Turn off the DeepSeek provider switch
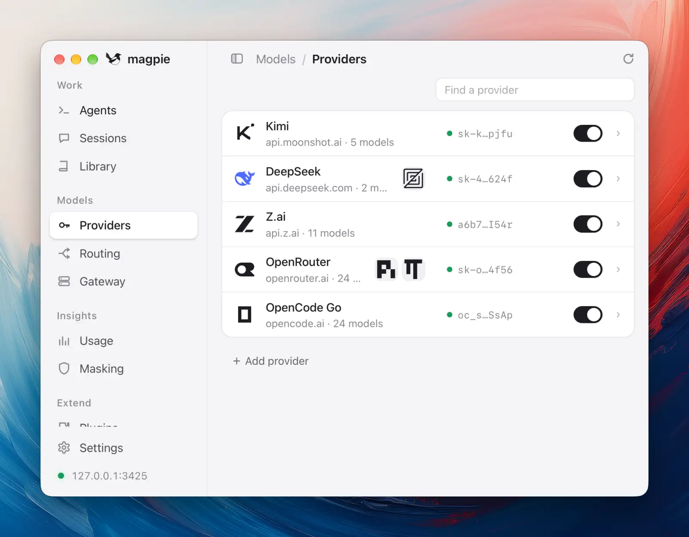The height and width of the screenshot is (537, 689). pos(588,179)
